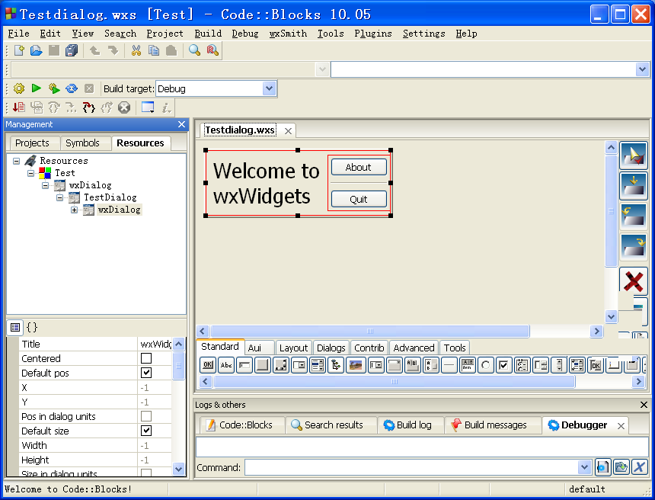Click the Open file folder icon
The width and height of the screenshot is (655, 500).
coord(37,50)
